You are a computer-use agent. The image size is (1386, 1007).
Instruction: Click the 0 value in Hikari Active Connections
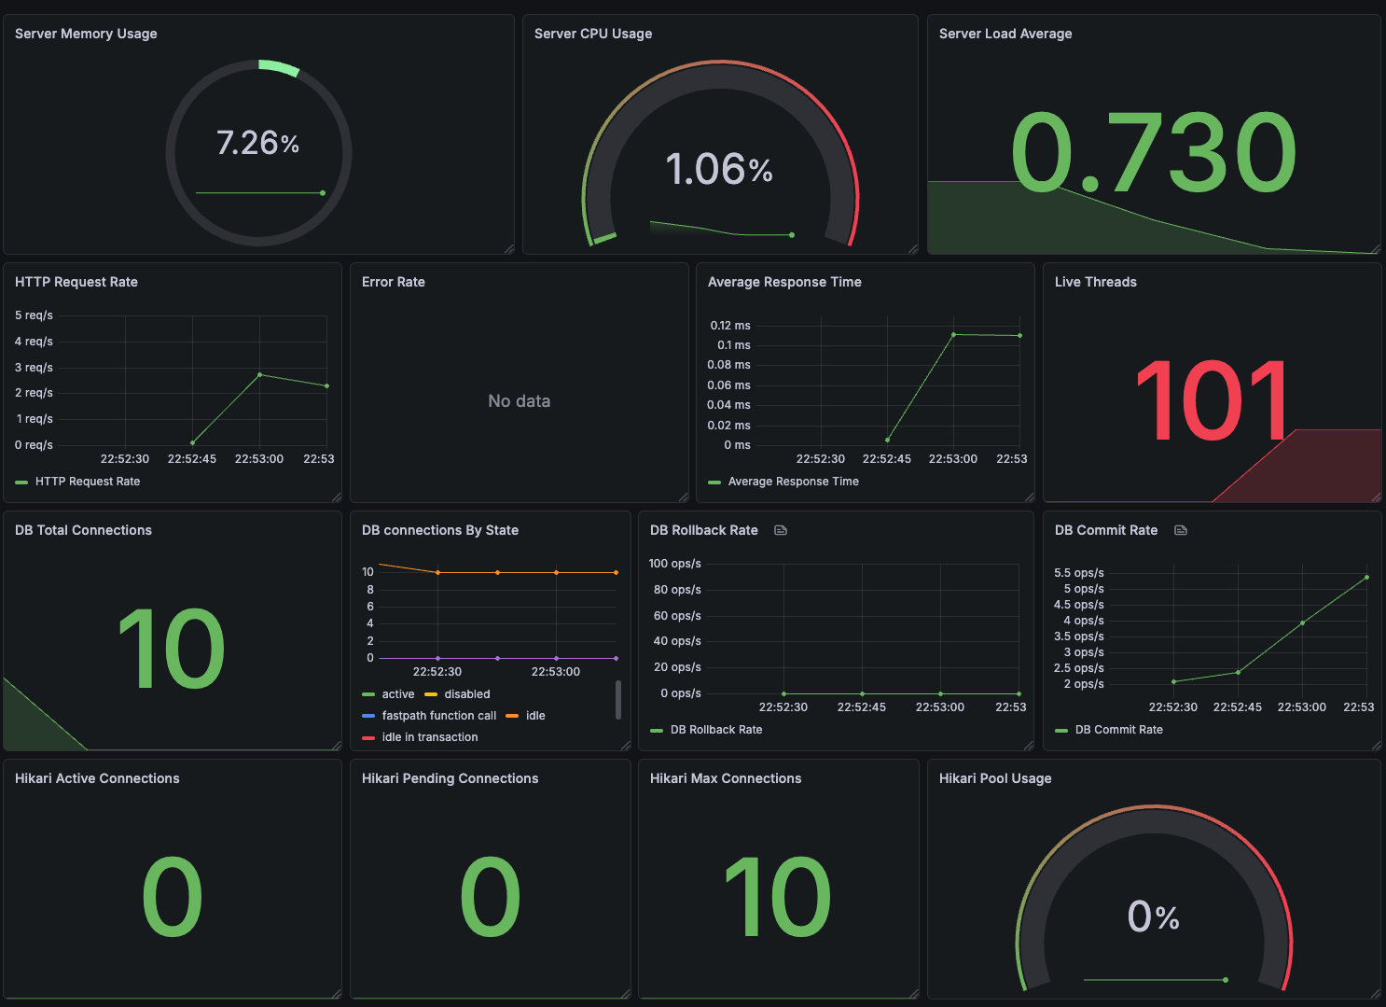tap(173, 897)
